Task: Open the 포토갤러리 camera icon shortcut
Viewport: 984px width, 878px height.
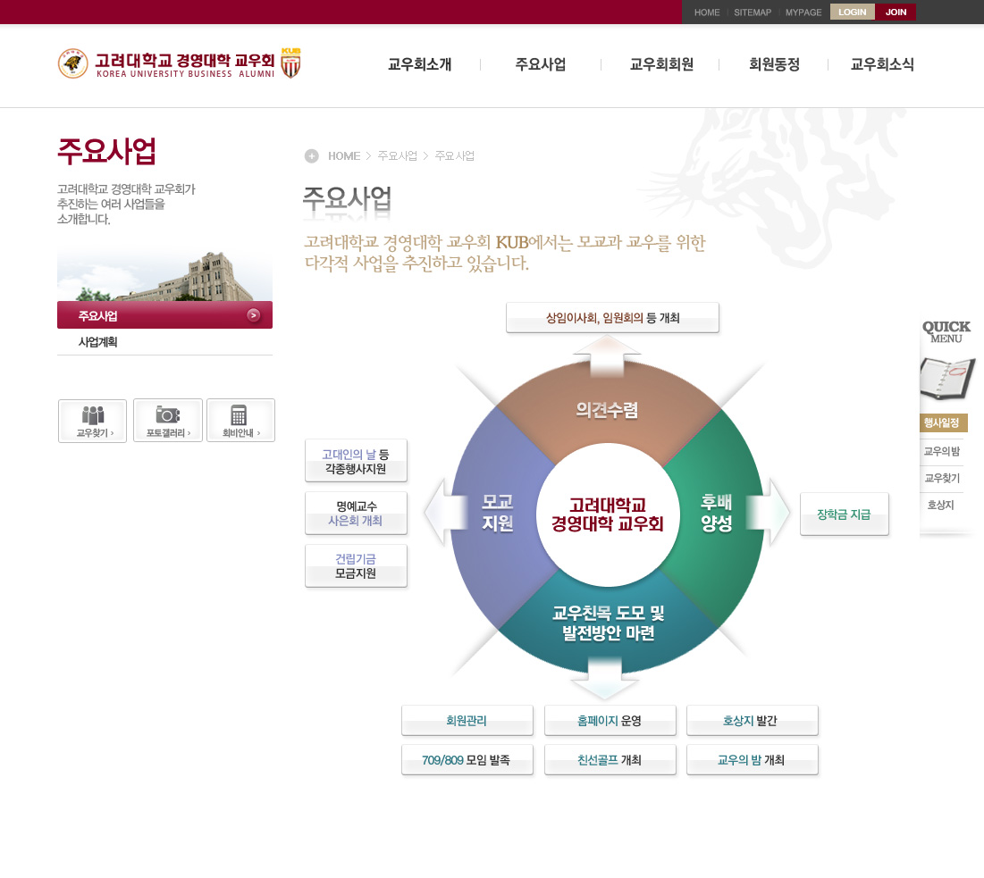Action: (167, 420)
